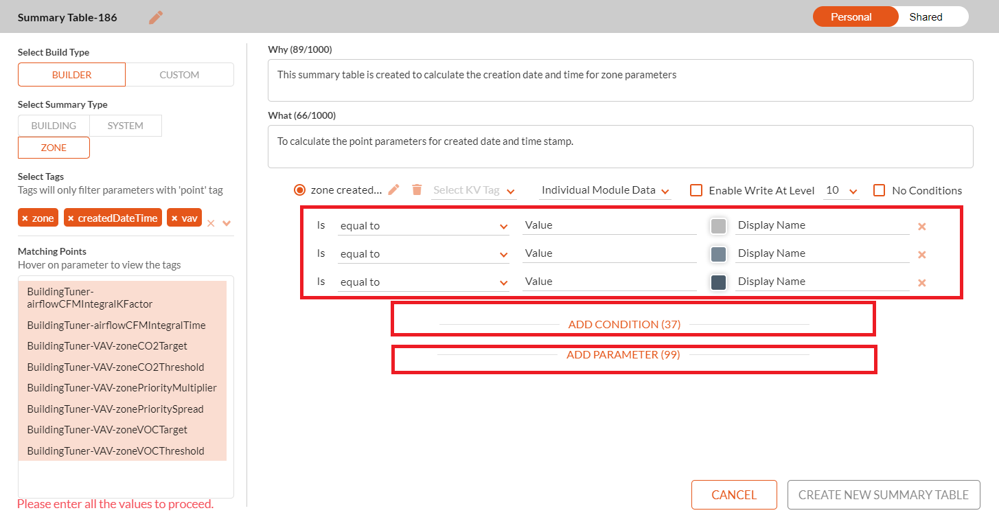Open first row equal to dropdown
Image resolution: width=999 pixels, height=526 pixels.
(424, 226)
